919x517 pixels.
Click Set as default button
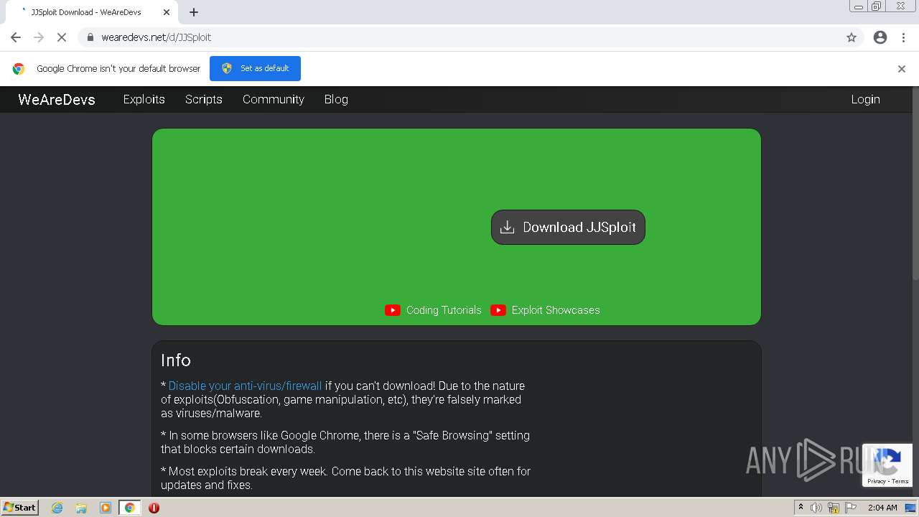[x=255, y=68]
